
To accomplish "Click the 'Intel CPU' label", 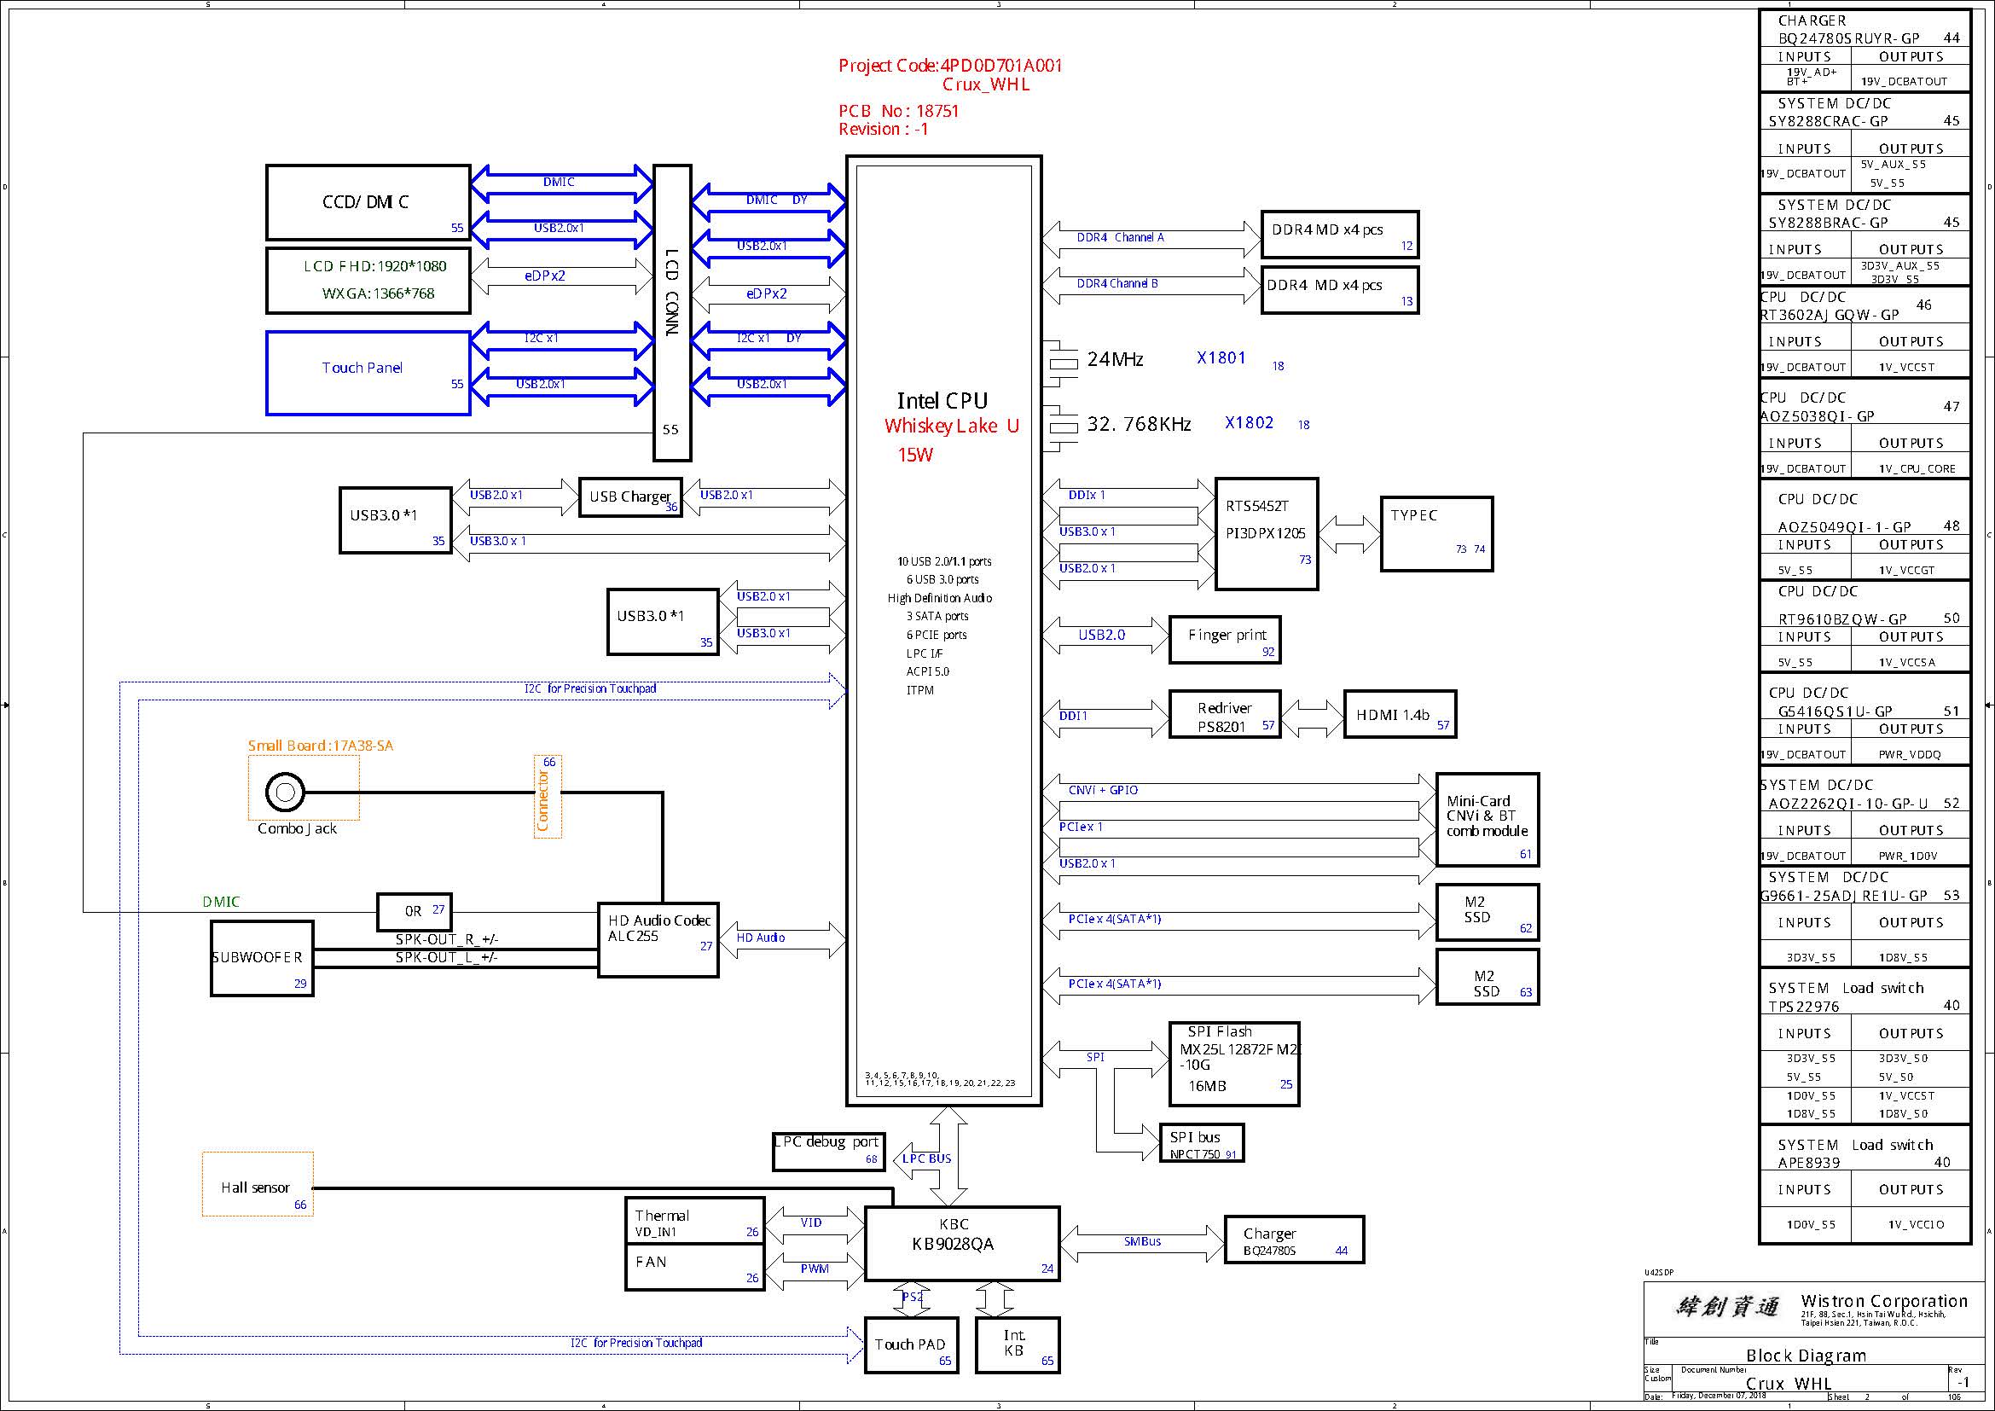I will 942,401.
